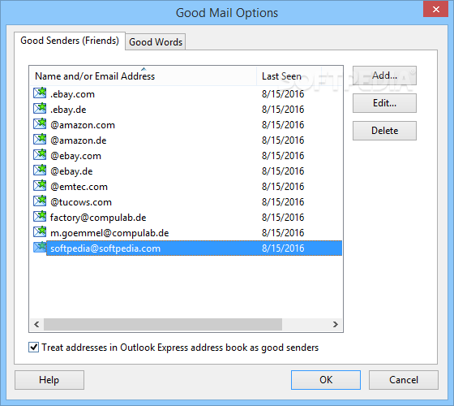
Task: Click the mail icon beside factory@compulab.de
Action: click(40, 216)
